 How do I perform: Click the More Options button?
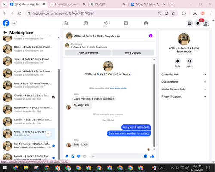pyautogui.click(x=133, y=53)
